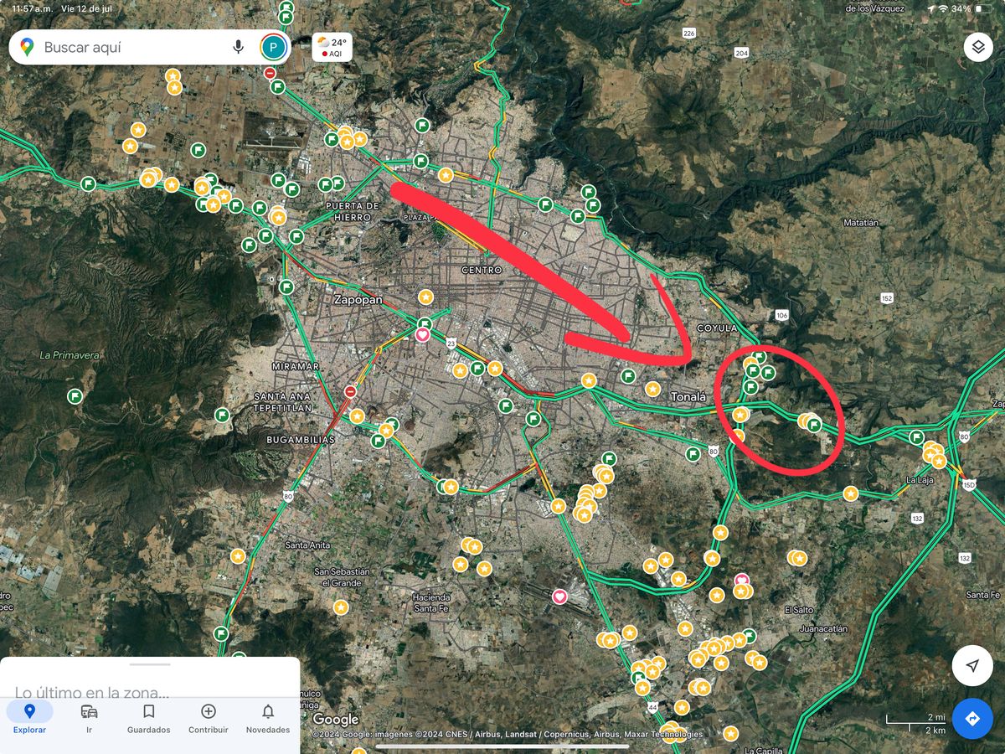Select the Explorar tab
The image size is (1005, 754).
[29, 718]
